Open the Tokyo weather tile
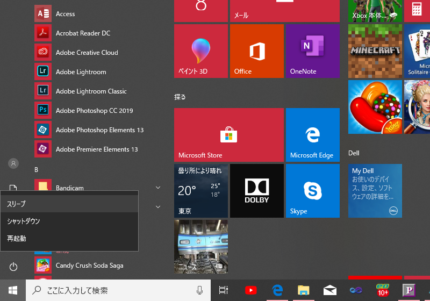430x301 pixels. [201, 191]
